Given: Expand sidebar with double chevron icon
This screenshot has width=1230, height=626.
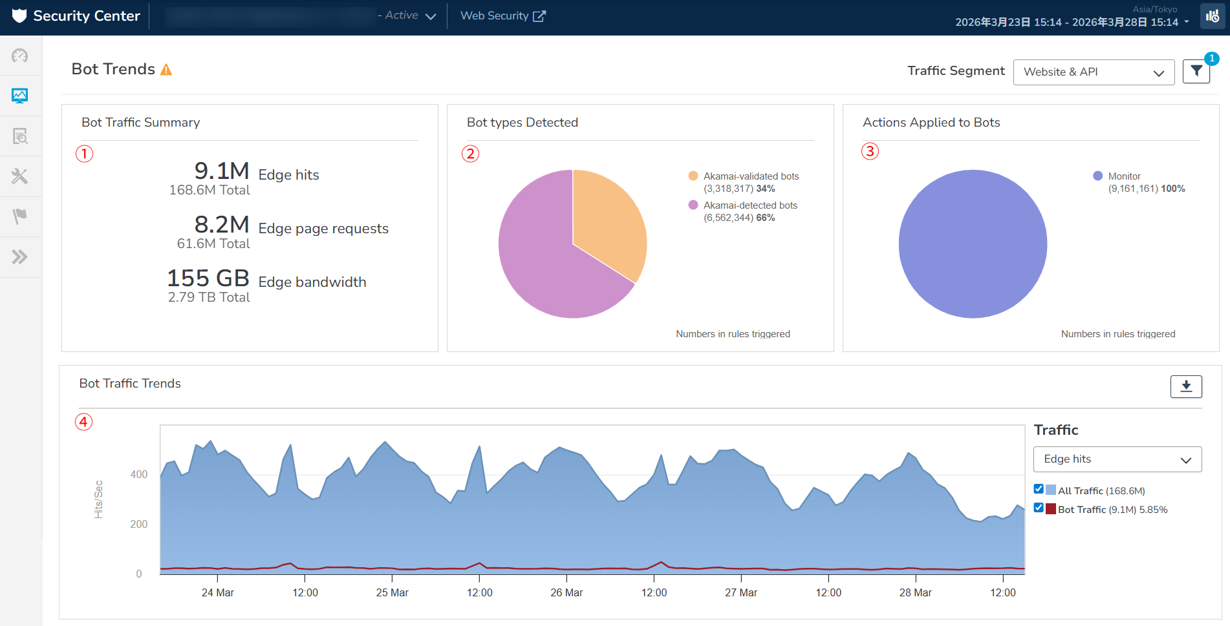Looking at the screenshot, I should [x=20, y=257].
